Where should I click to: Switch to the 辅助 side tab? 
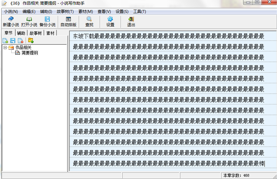click(21, 33)
